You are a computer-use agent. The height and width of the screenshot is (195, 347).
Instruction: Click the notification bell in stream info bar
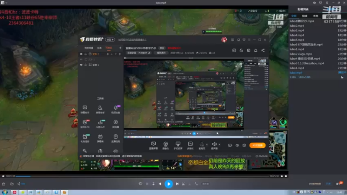click(255, 50)
